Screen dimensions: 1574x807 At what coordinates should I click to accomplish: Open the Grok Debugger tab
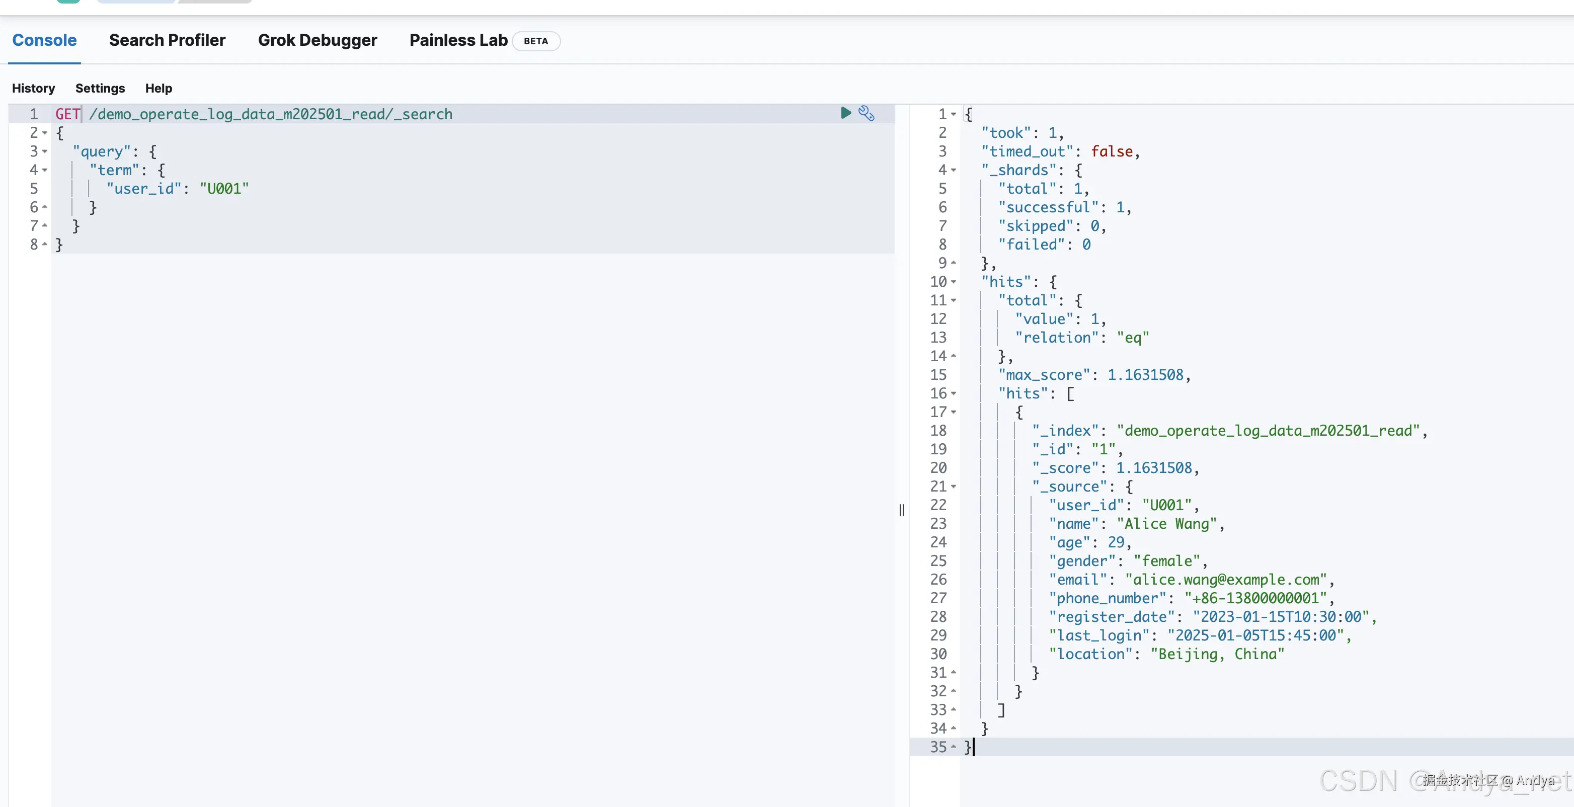[x=317, y=40]
